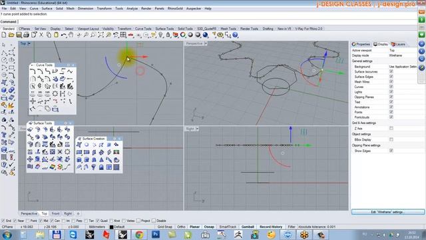
Task: Select the pointer tool in left sidebar
Action: 4,45
